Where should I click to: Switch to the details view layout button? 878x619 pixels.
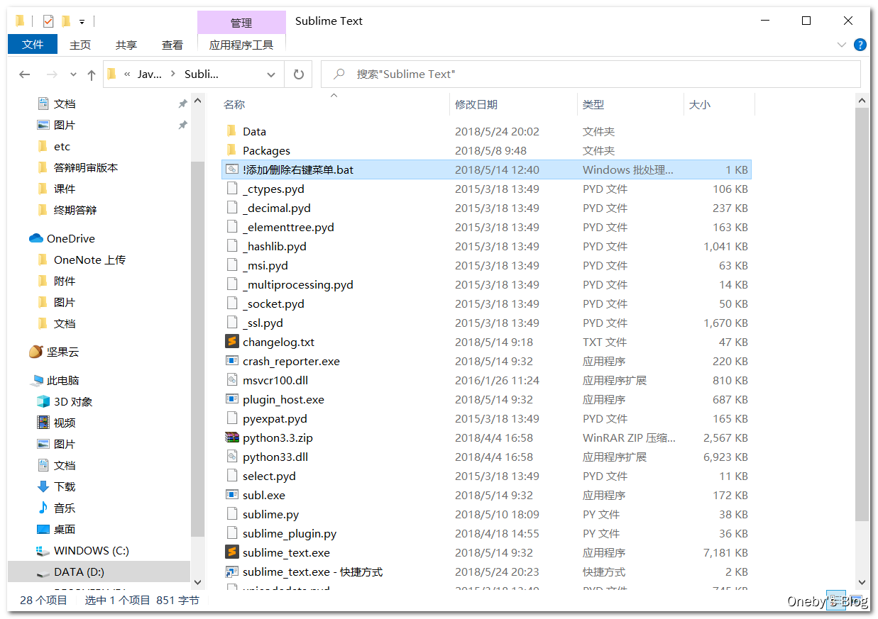(835, 600)
